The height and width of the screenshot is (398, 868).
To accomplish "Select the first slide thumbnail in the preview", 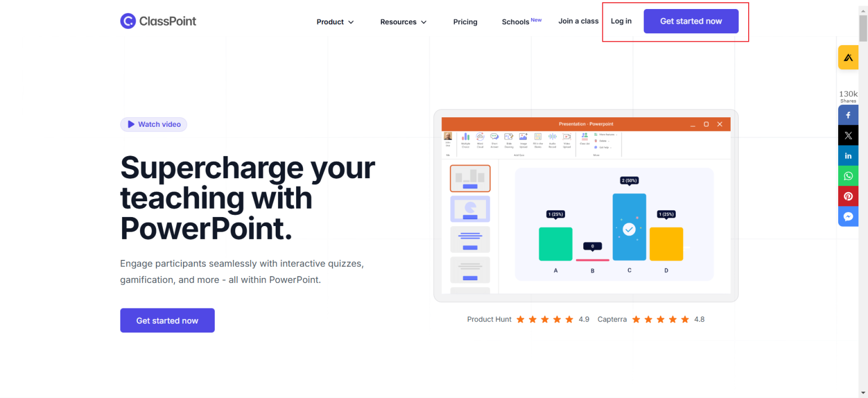I will pos(470,178).
